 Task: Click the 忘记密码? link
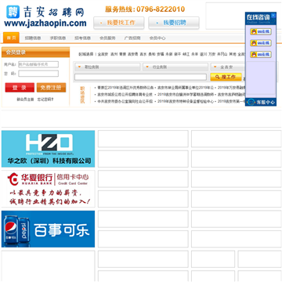[45, 99]
